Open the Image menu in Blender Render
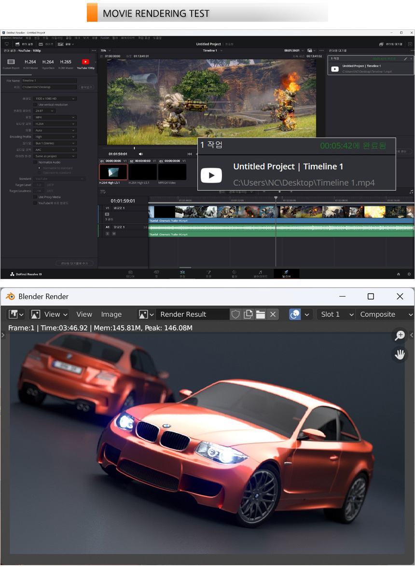 (111, 314)
